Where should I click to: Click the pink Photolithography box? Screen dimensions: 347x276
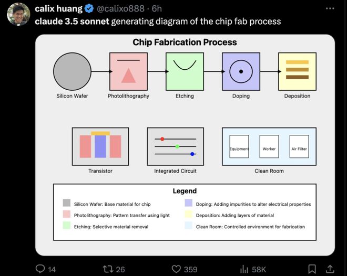129,71
